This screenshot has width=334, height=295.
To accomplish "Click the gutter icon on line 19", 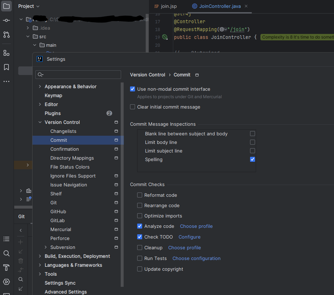I will (165, 37).
